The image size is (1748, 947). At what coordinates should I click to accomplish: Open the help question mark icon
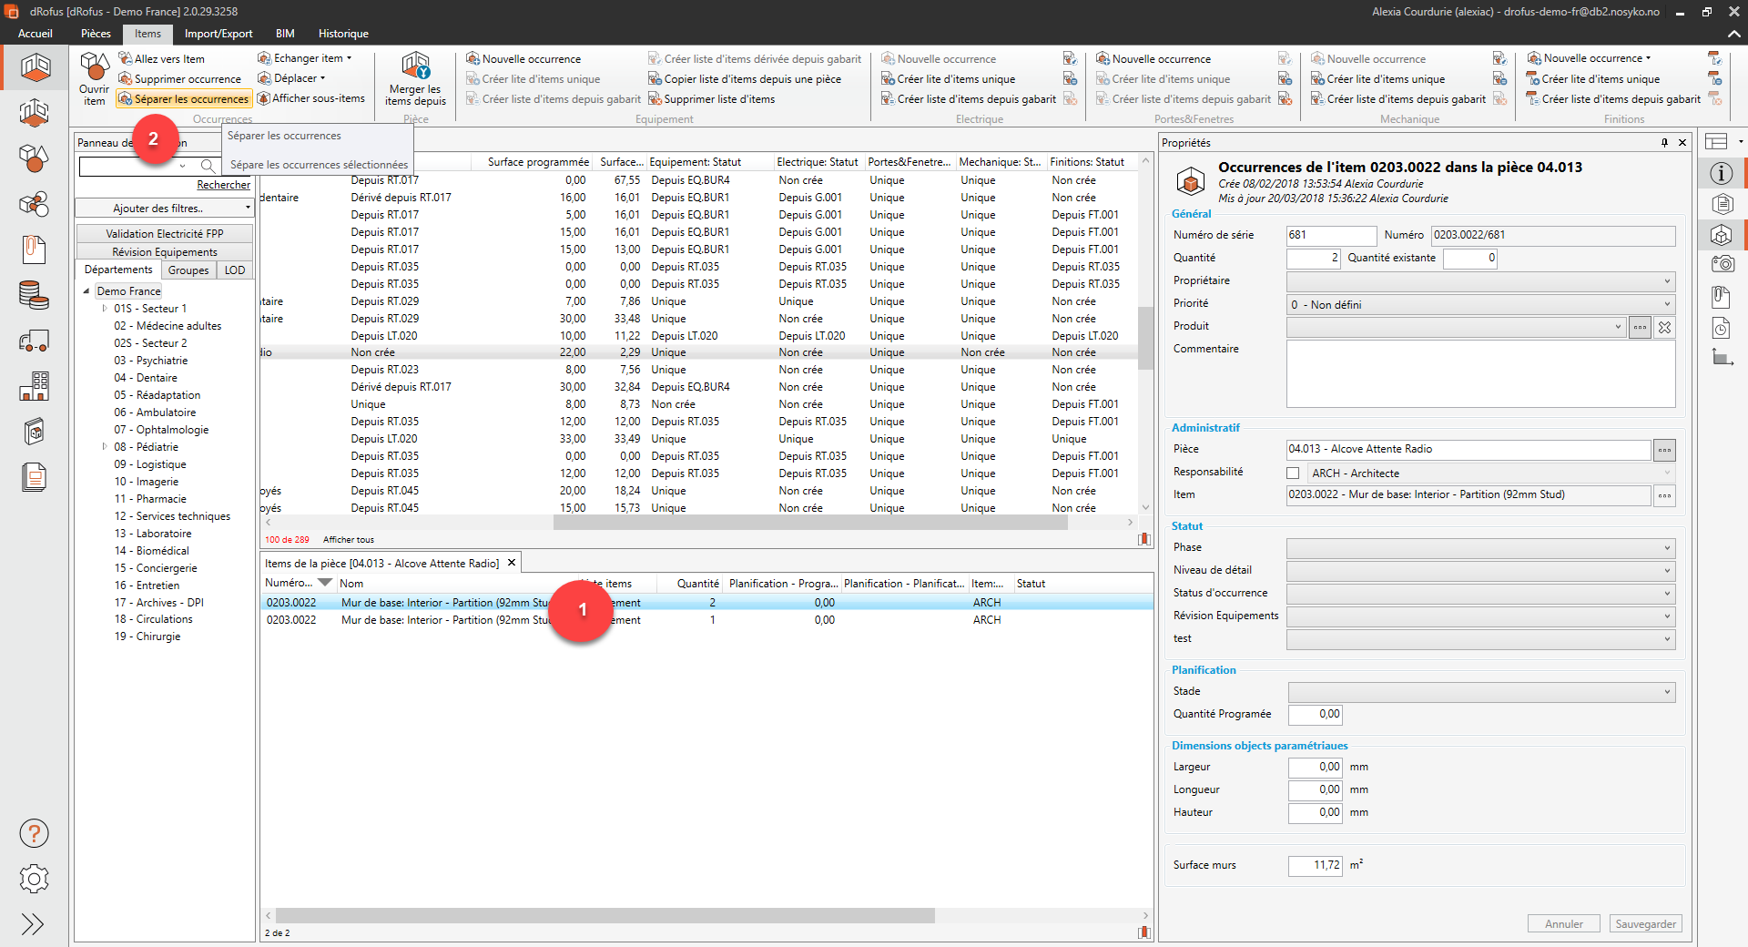(34, 833)
